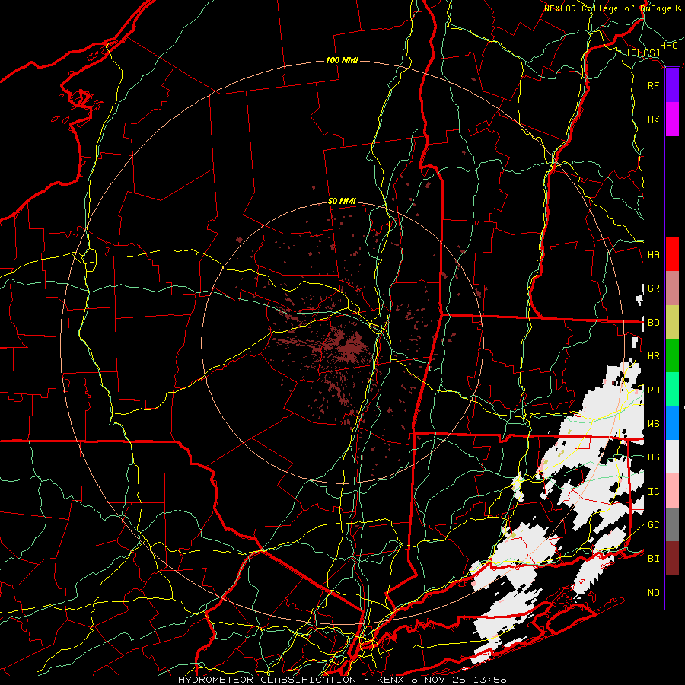Click the IC legend label
Viewport: 685px width, 685px height.
click(653, 491)
